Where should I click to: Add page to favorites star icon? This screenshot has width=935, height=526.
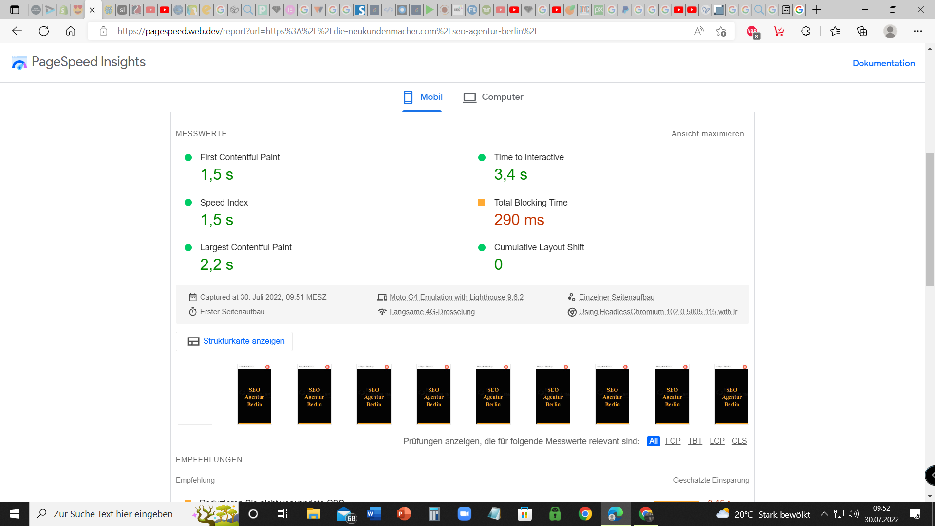[721, 31]
